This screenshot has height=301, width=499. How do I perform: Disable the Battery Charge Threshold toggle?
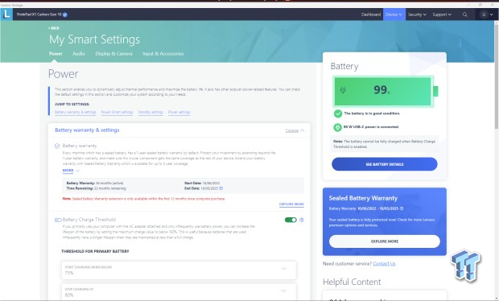click(x=291, y=220)
